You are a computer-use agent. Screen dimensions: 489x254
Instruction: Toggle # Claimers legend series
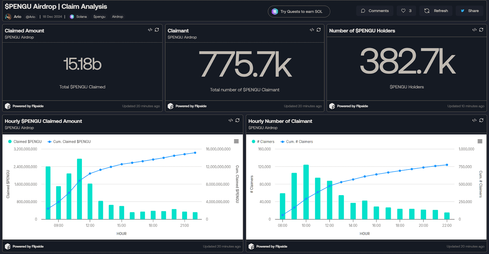tap(263, 142)
